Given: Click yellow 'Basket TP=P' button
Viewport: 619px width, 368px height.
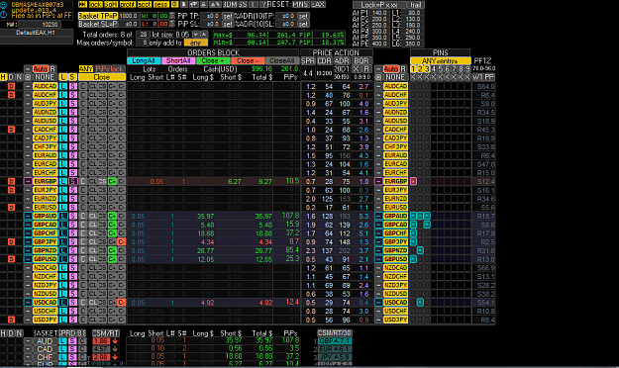Looking at the screenshot, I should coord(97,16).
